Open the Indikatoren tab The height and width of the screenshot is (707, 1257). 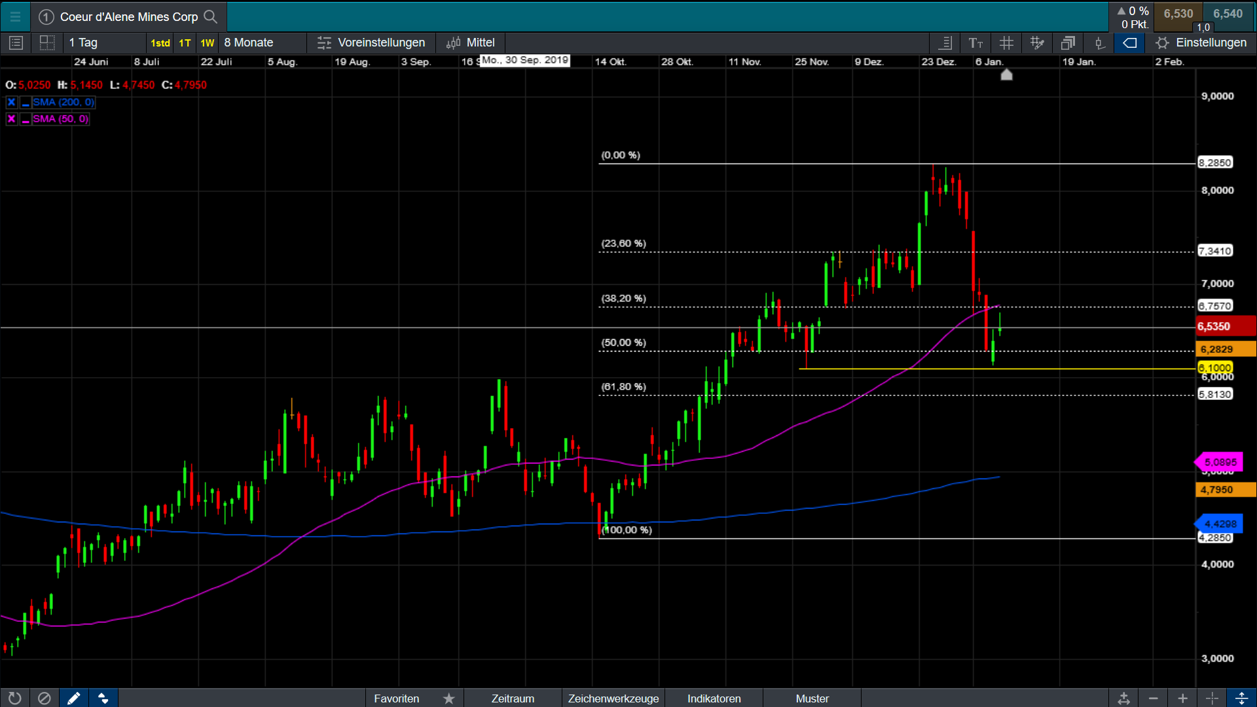pyautogui.click(x=714, y=698)
